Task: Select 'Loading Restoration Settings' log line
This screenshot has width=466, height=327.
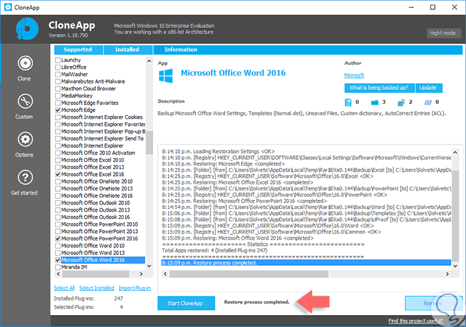Action: coord(218,151)
